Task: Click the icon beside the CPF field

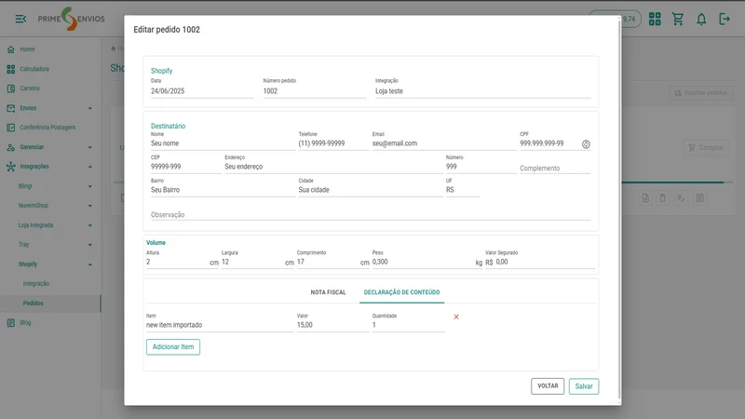Action: pyautogui.click(x=586, y=144)
